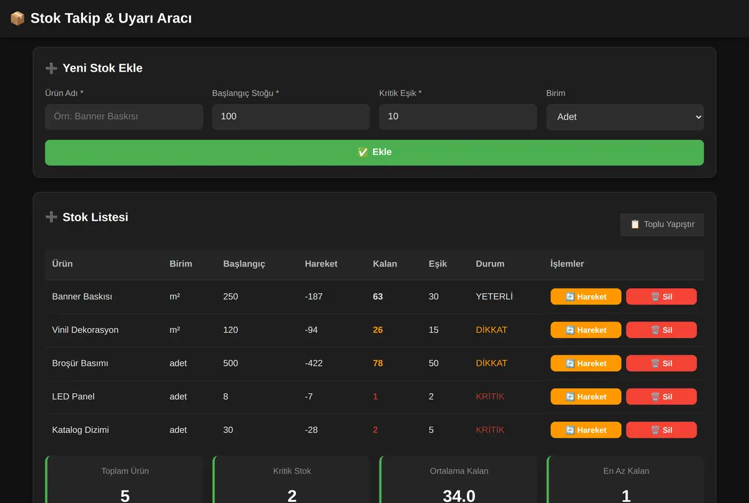The image size is (749, 503).
Task: Click the plus icon beside Yeni Stok Ekle
Action: click(51, 69)
